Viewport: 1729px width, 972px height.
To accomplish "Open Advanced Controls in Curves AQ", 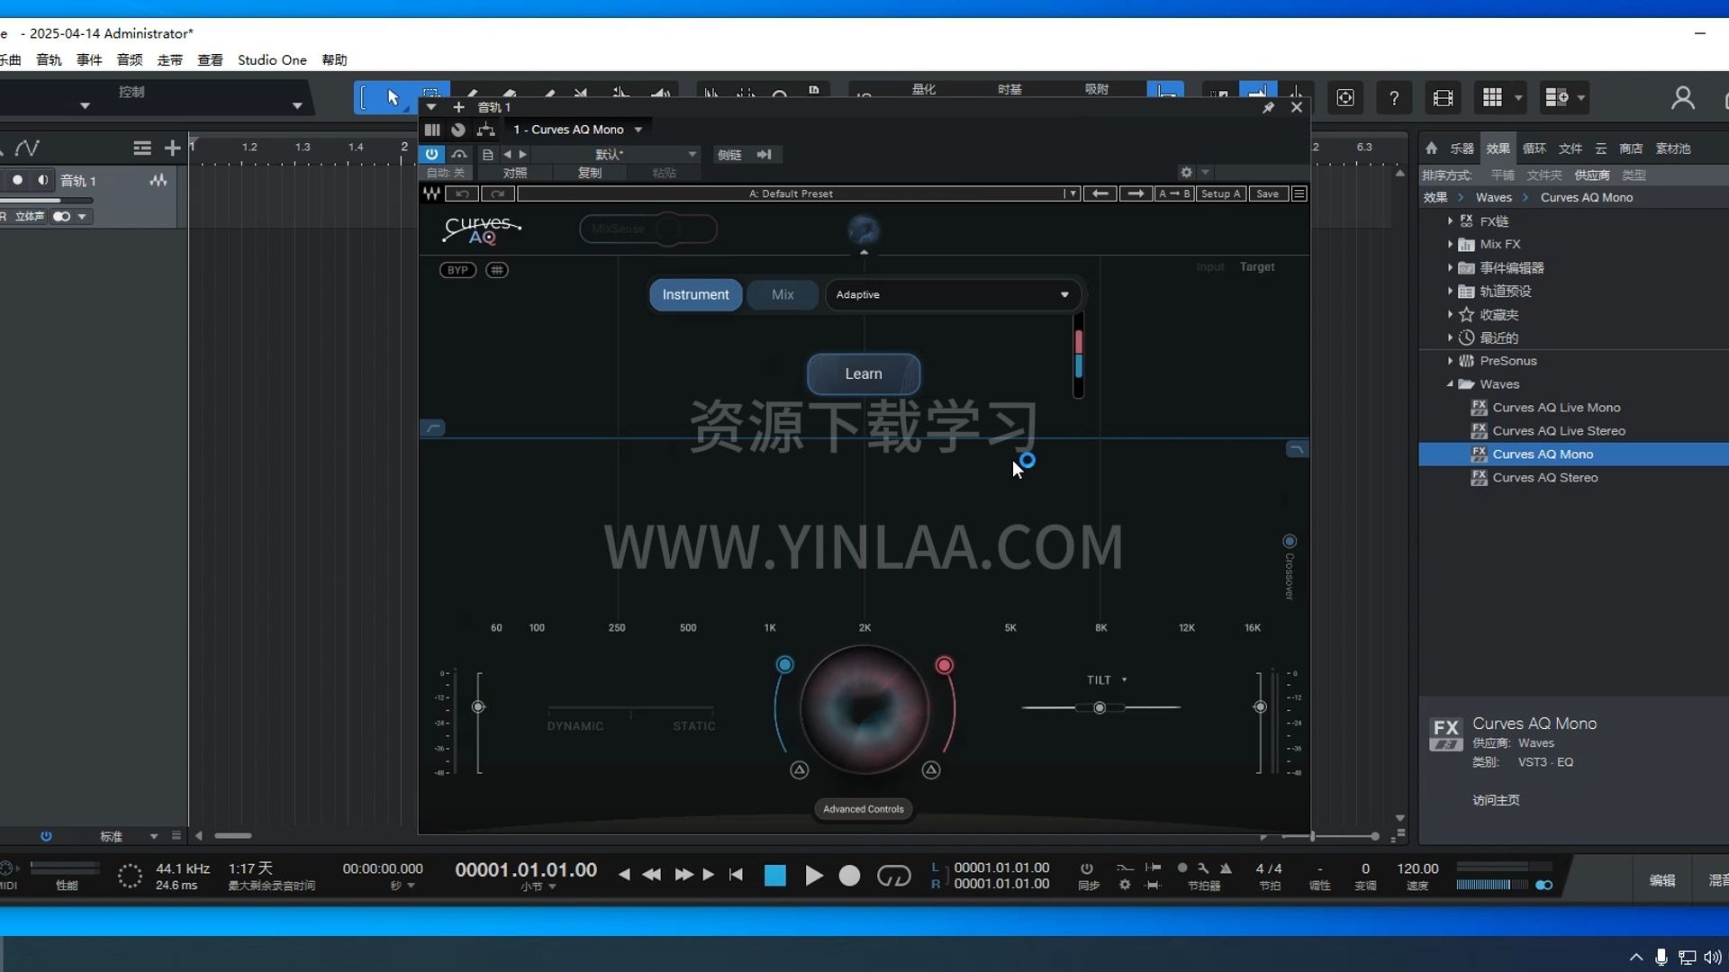I will (x=863, y=808).
